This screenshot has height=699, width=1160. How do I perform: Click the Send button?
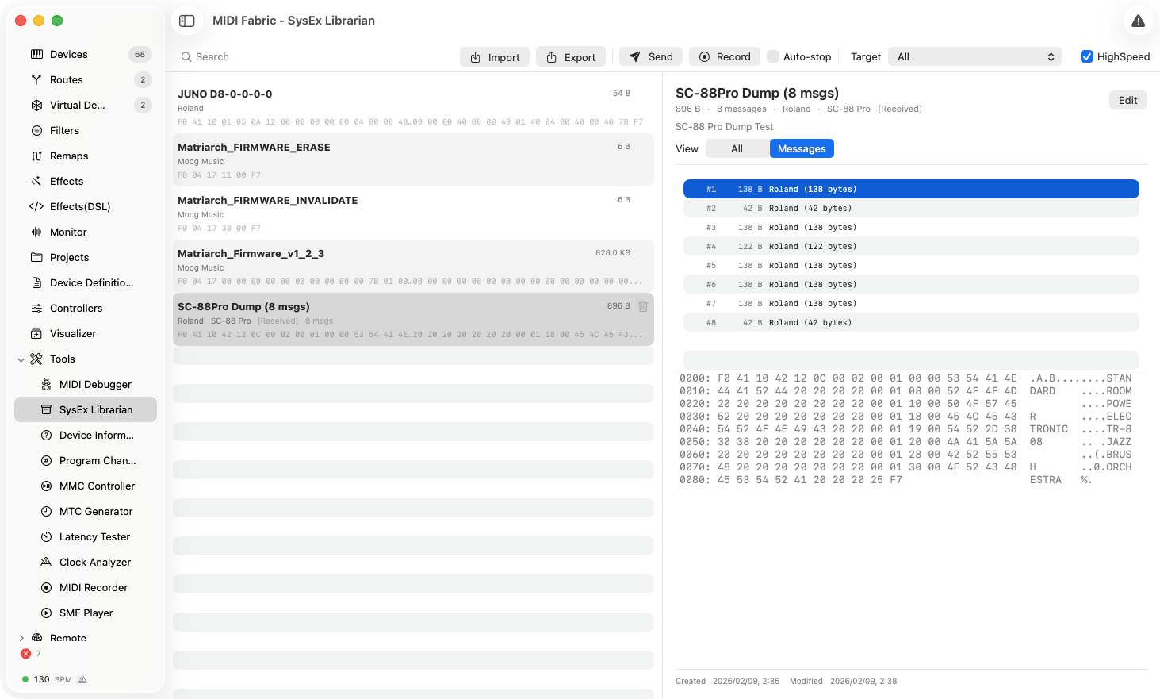click(x=651, y=56)
